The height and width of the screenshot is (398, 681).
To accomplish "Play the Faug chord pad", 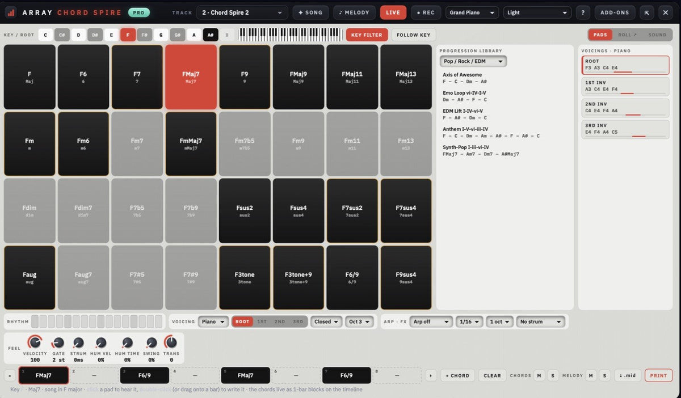I will coord(30,278).
